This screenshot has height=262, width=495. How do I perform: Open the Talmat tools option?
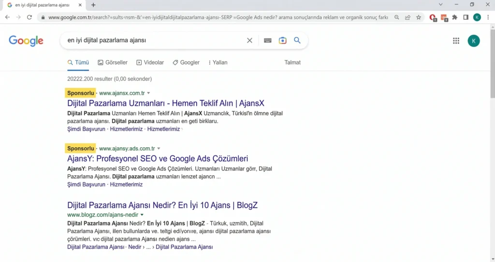(292, 62)
